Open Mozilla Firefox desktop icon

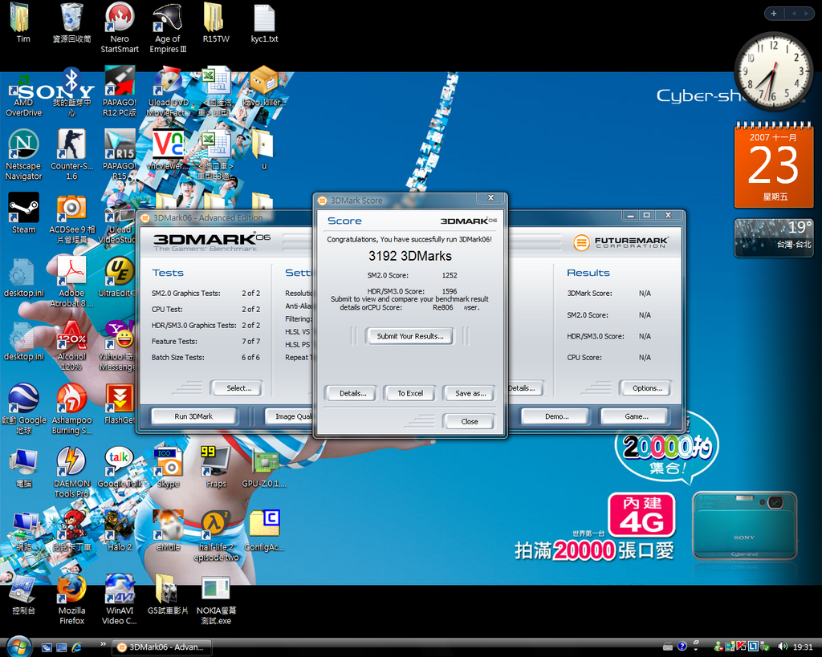(71, 600)
